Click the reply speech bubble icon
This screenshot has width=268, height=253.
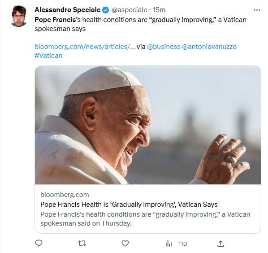pos(39,243)
